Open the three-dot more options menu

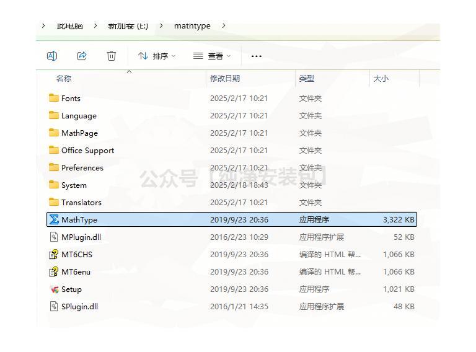[257, 56]
